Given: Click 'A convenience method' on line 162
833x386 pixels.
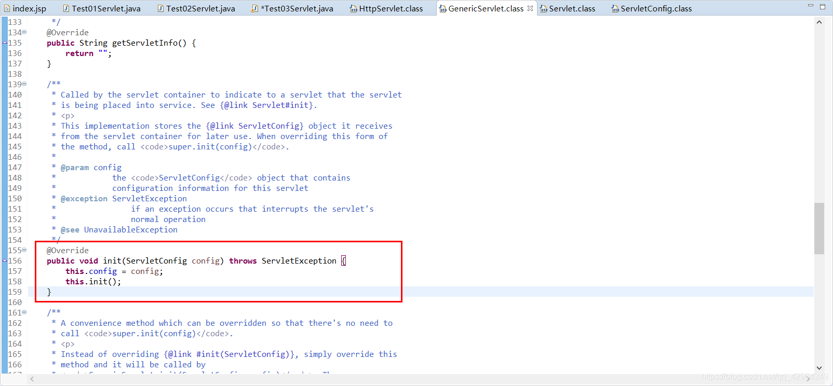Looking at the screenshot, I should pyautogui.click(x=108, y=323).
